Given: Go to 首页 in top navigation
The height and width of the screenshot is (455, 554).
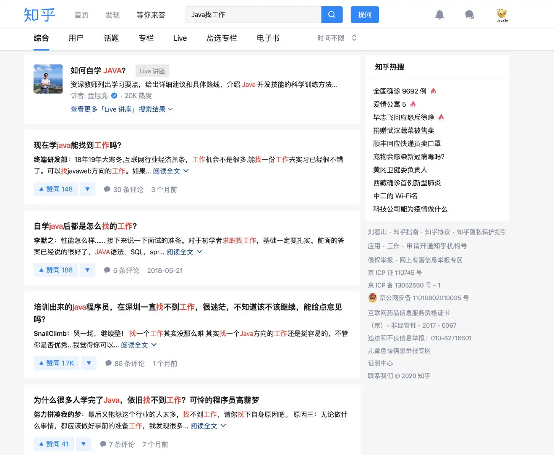Looking at the screenshot, I should click(81, 15).
